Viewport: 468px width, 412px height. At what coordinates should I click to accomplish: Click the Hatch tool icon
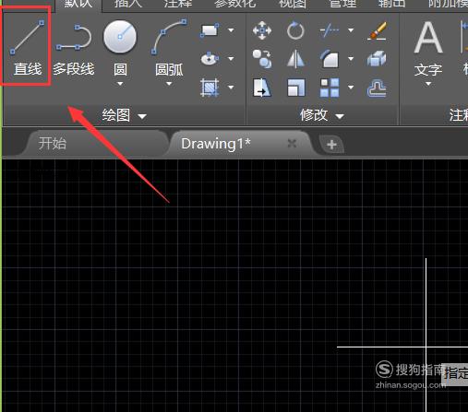210,88
